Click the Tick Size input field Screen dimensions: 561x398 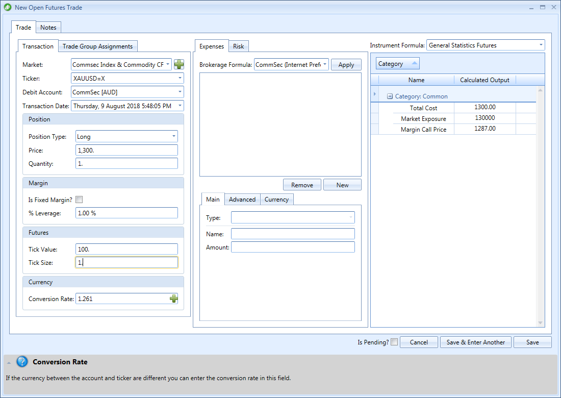[126, 262]
